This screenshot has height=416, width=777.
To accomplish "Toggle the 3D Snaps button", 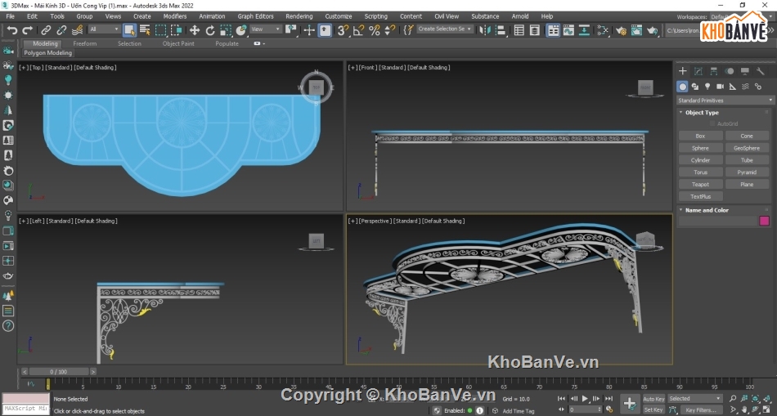I will coord(343,30).
